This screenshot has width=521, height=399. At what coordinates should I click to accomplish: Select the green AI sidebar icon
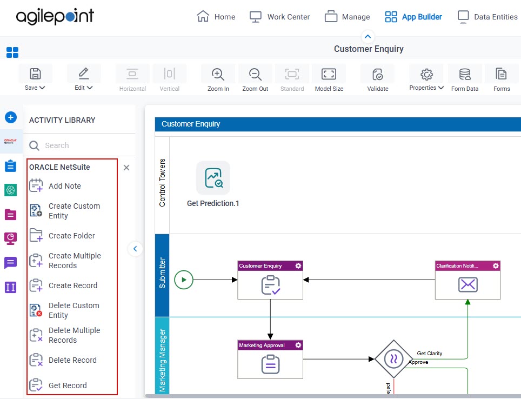[11, 190]
